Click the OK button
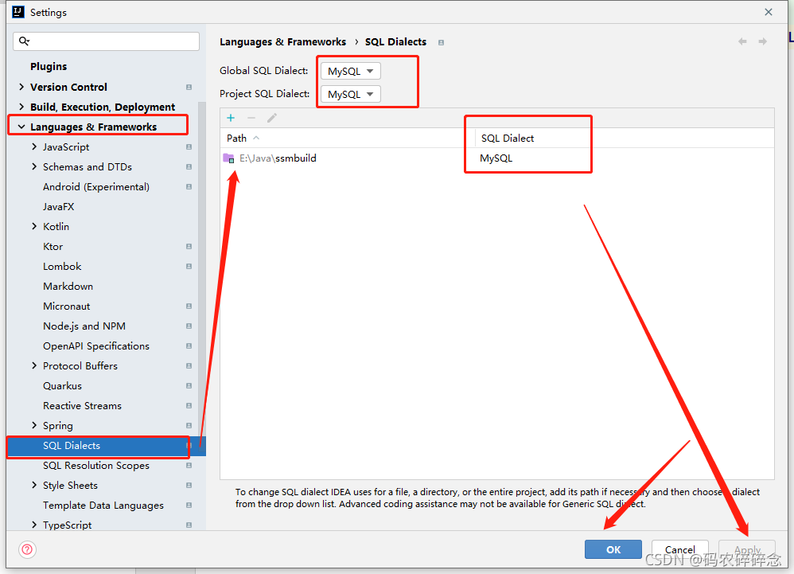Image resolution: width=794 pixels, height=574 pixels. pyautogui.click(x=613, y=549)
